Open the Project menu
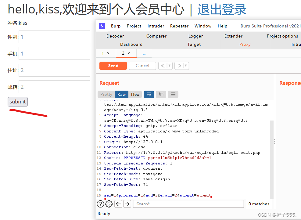The width and height of the screenshot is (301, 220). (x=134, y=26)
